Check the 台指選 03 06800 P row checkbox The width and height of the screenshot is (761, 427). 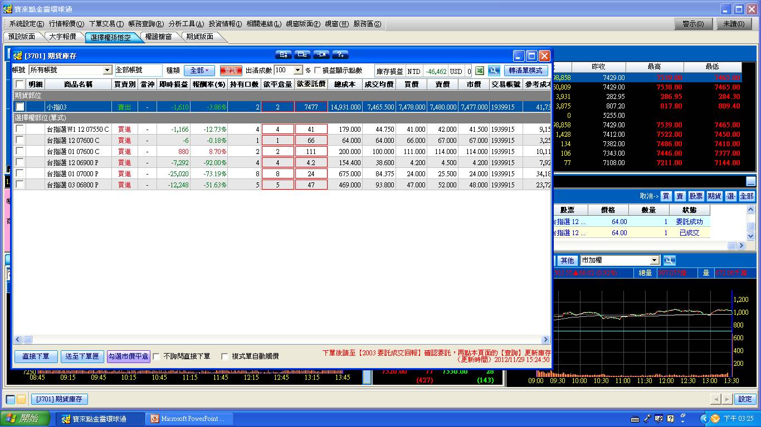coord(20,185)
